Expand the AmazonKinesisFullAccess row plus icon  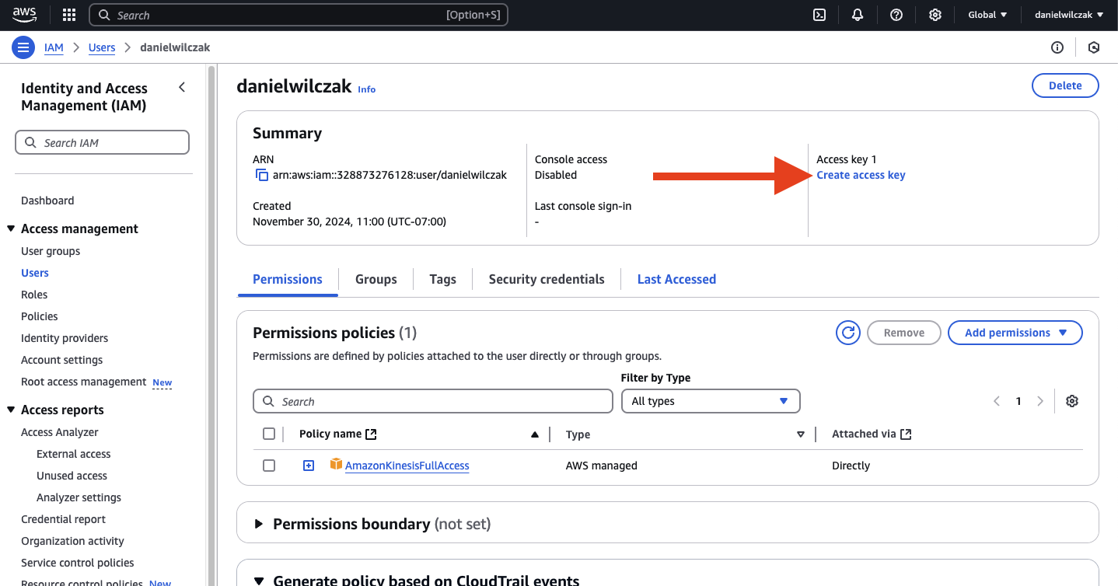click(x=309, y=466)
